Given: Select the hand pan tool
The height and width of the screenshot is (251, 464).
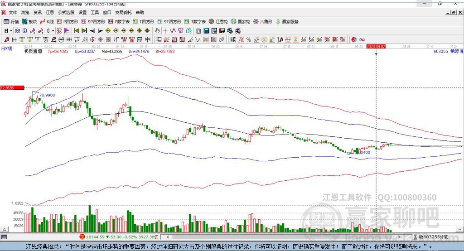Looking at the screenshot, I should [x=157, y=31].
